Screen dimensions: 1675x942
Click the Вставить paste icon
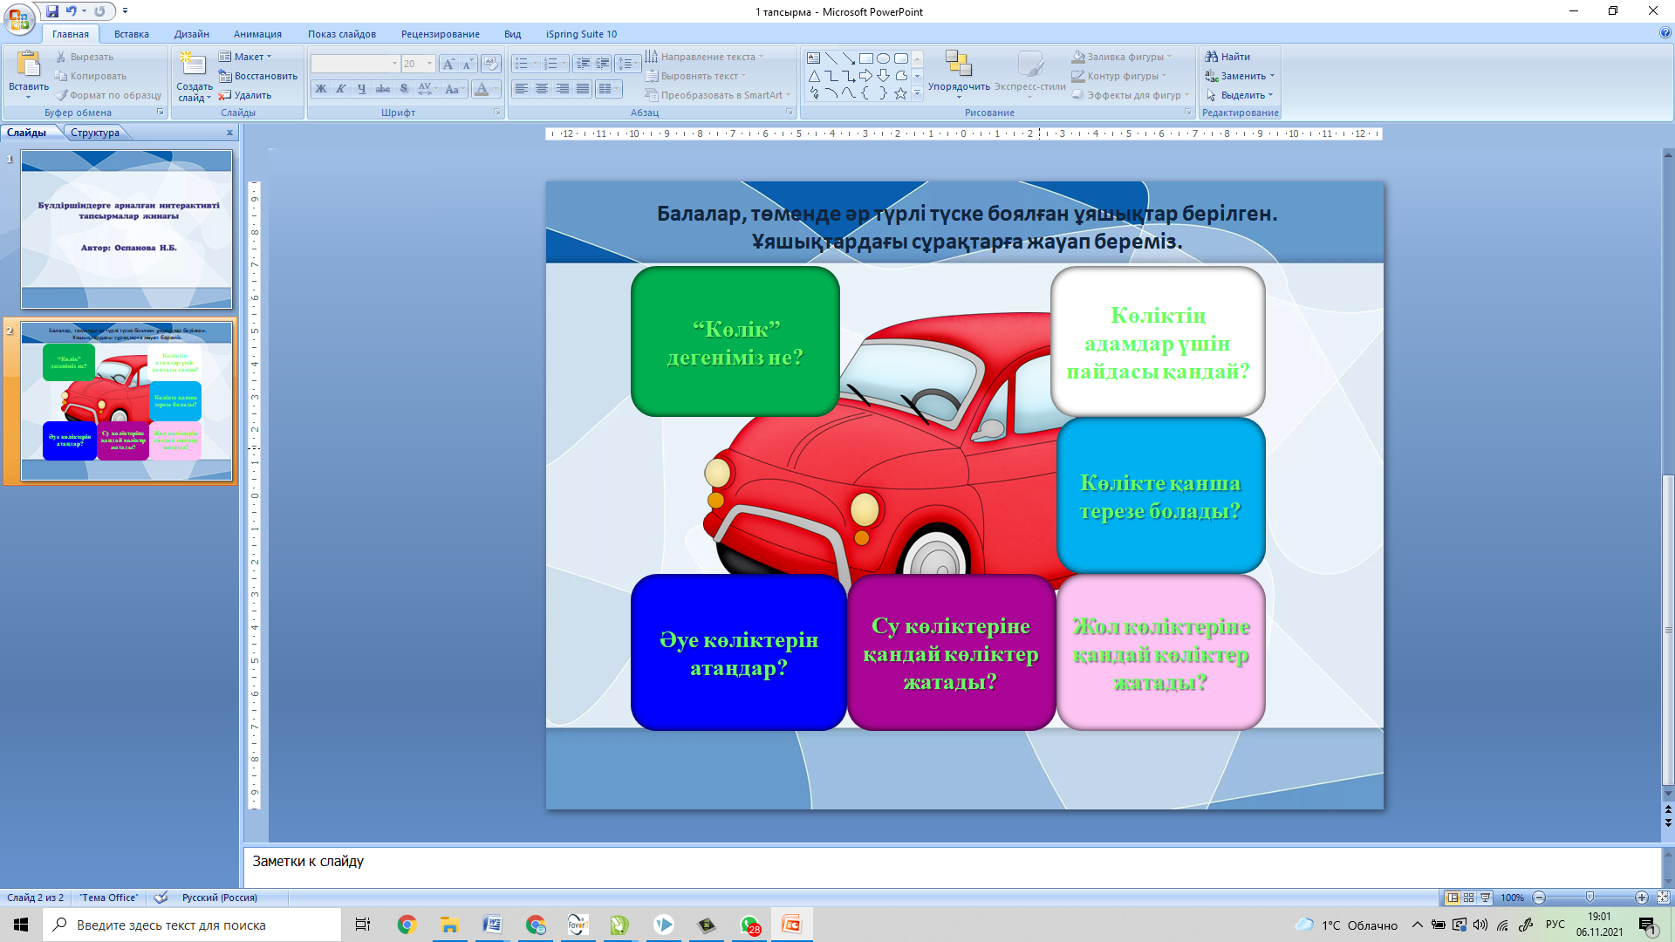[x=29, y=65]
